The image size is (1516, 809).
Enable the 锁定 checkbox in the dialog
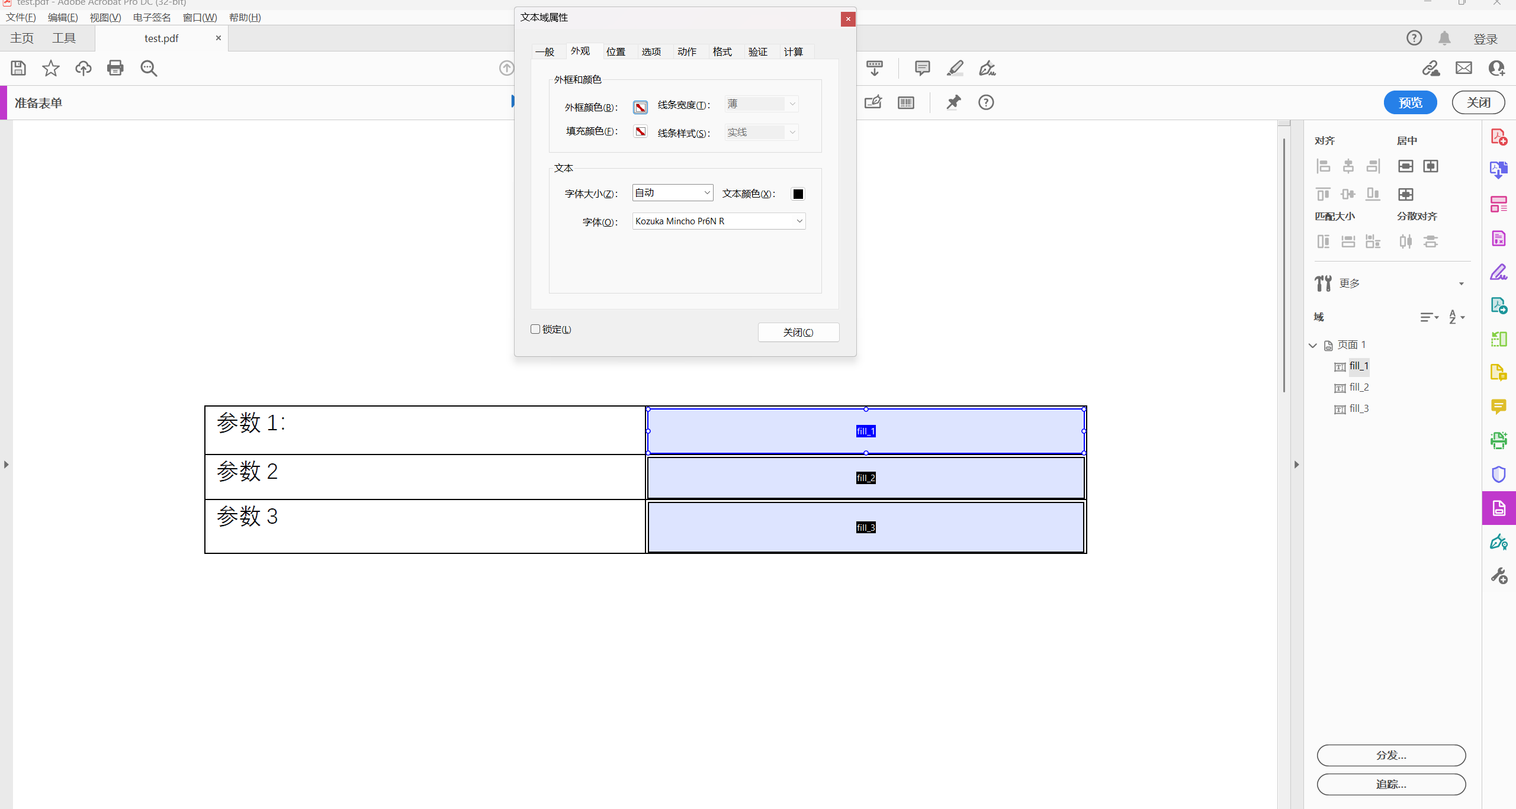tap(535, 329)
